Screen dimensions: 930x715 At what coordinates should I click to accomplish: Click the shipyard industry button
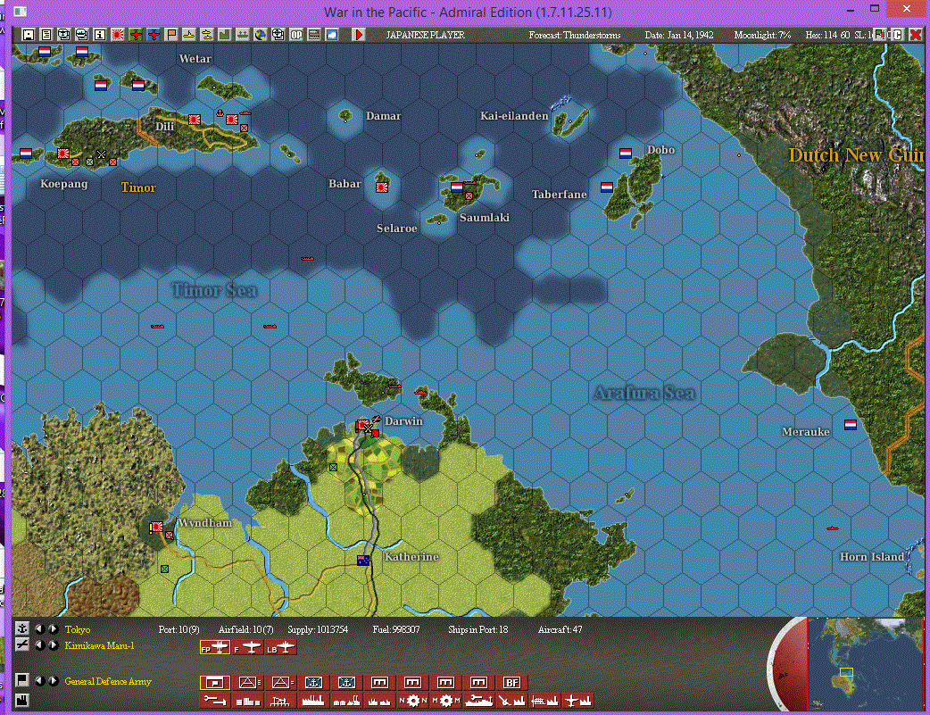(x=479, y=701)
